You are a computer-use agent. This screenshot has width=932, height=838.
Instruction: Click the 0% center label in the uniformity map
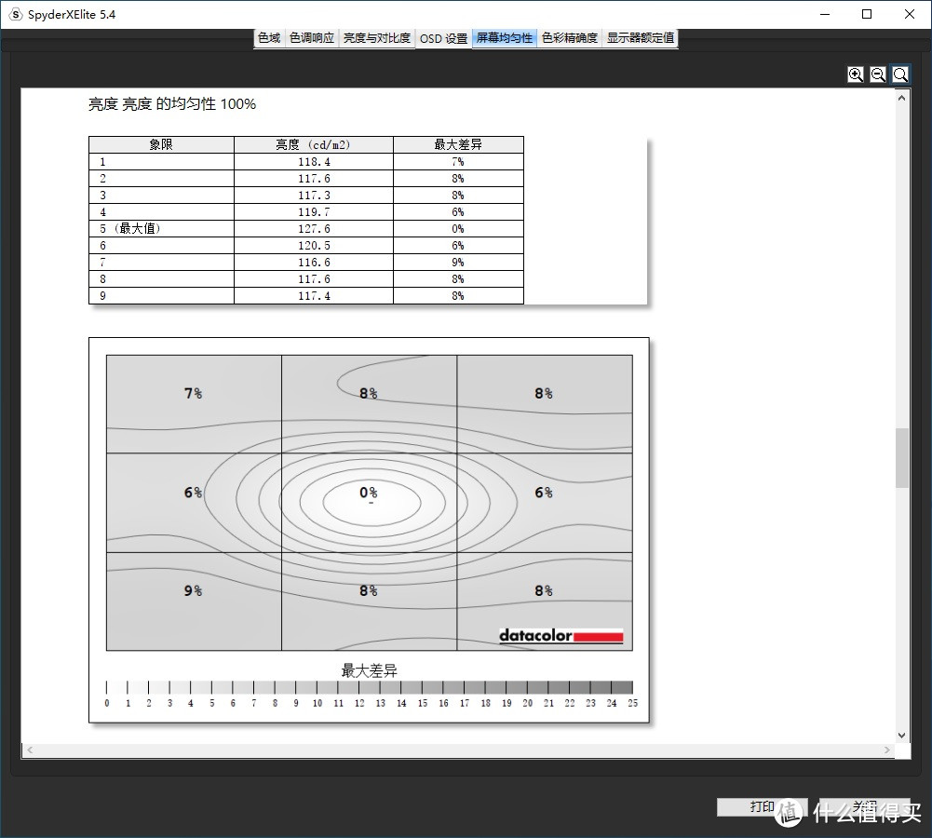[369, 493]
